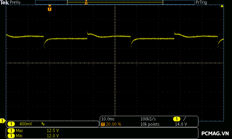Click the yellow trigger level arrow at right edge
Viewport: 232px width, 139px height.
[222, 6]
